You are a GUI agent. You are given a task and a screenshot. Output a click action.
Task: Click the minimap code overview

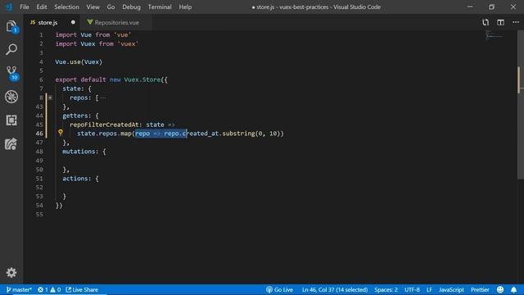click(x=495, y=35)
